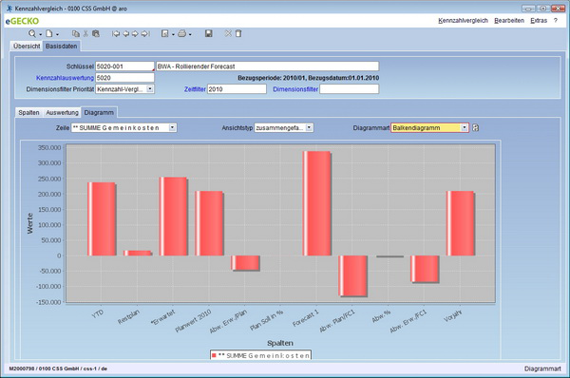The height and width of the screenshot is (378, 570).
Task: Go to next record arrow icon
Action: coord(135,34)
